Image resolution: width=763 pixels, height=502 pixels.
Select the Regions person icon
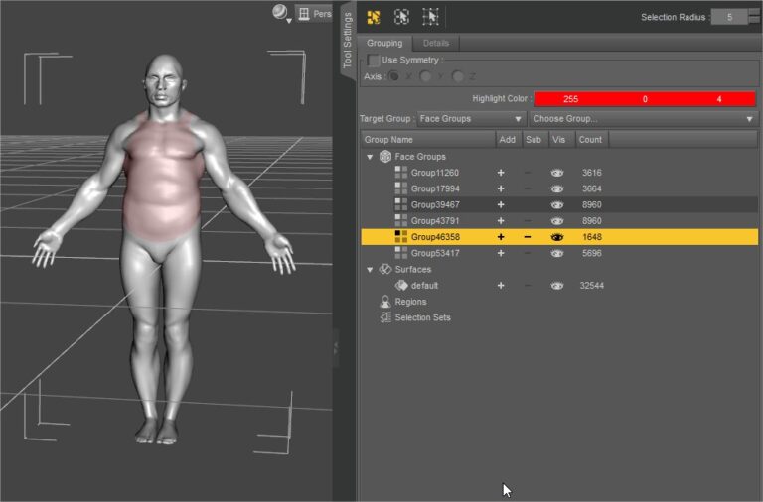coord(385,302)
